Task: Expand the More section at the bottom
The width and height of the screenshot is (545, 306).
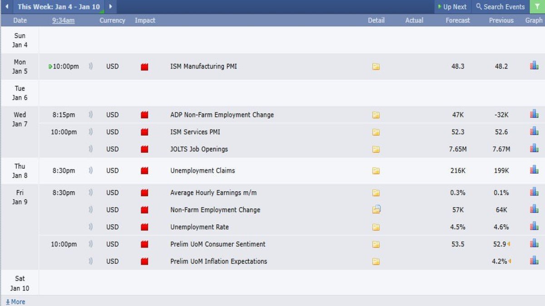Action: click(x=15, y=301)
